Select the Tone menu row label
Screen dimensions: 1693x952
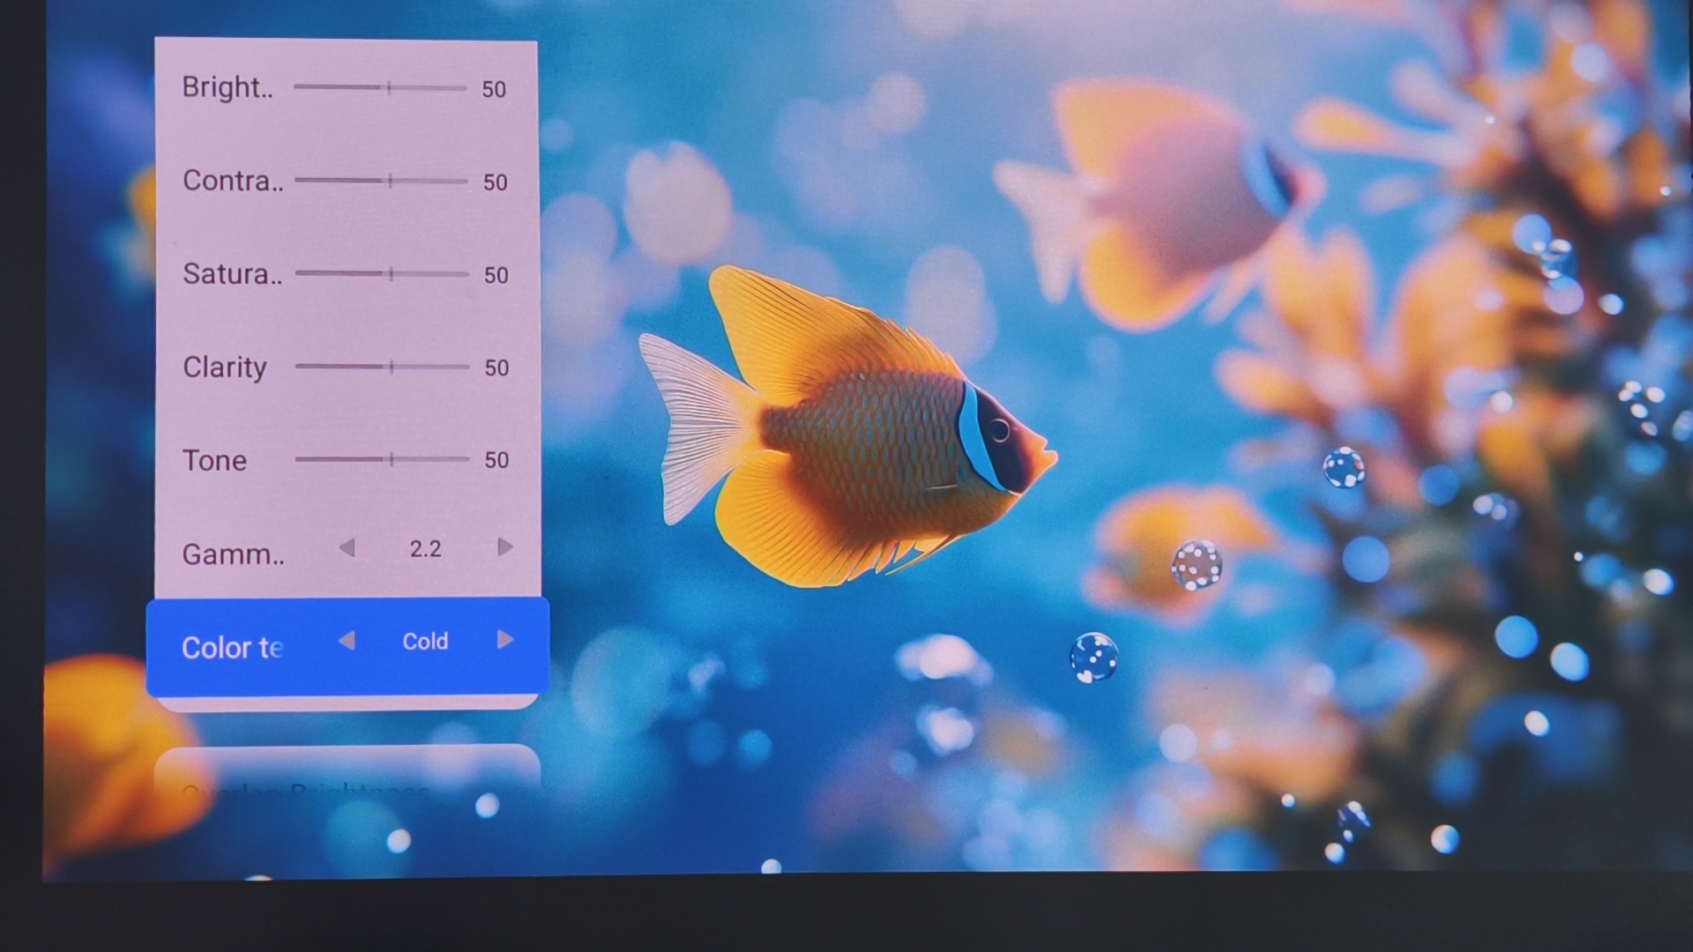coord(214,460)
